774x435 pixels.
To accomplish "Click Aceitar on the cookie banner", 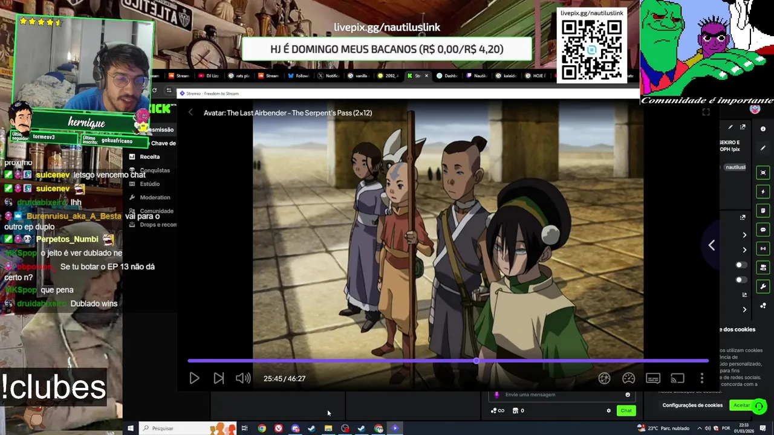I will 741,405.
